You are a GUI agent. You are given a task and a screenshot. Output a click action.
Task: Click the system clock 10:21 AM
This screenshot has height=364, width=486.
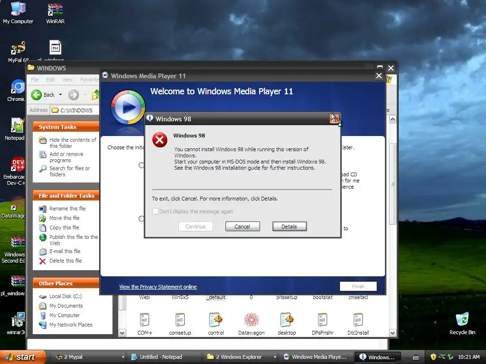pyautogui.click(x=469, y=357)
